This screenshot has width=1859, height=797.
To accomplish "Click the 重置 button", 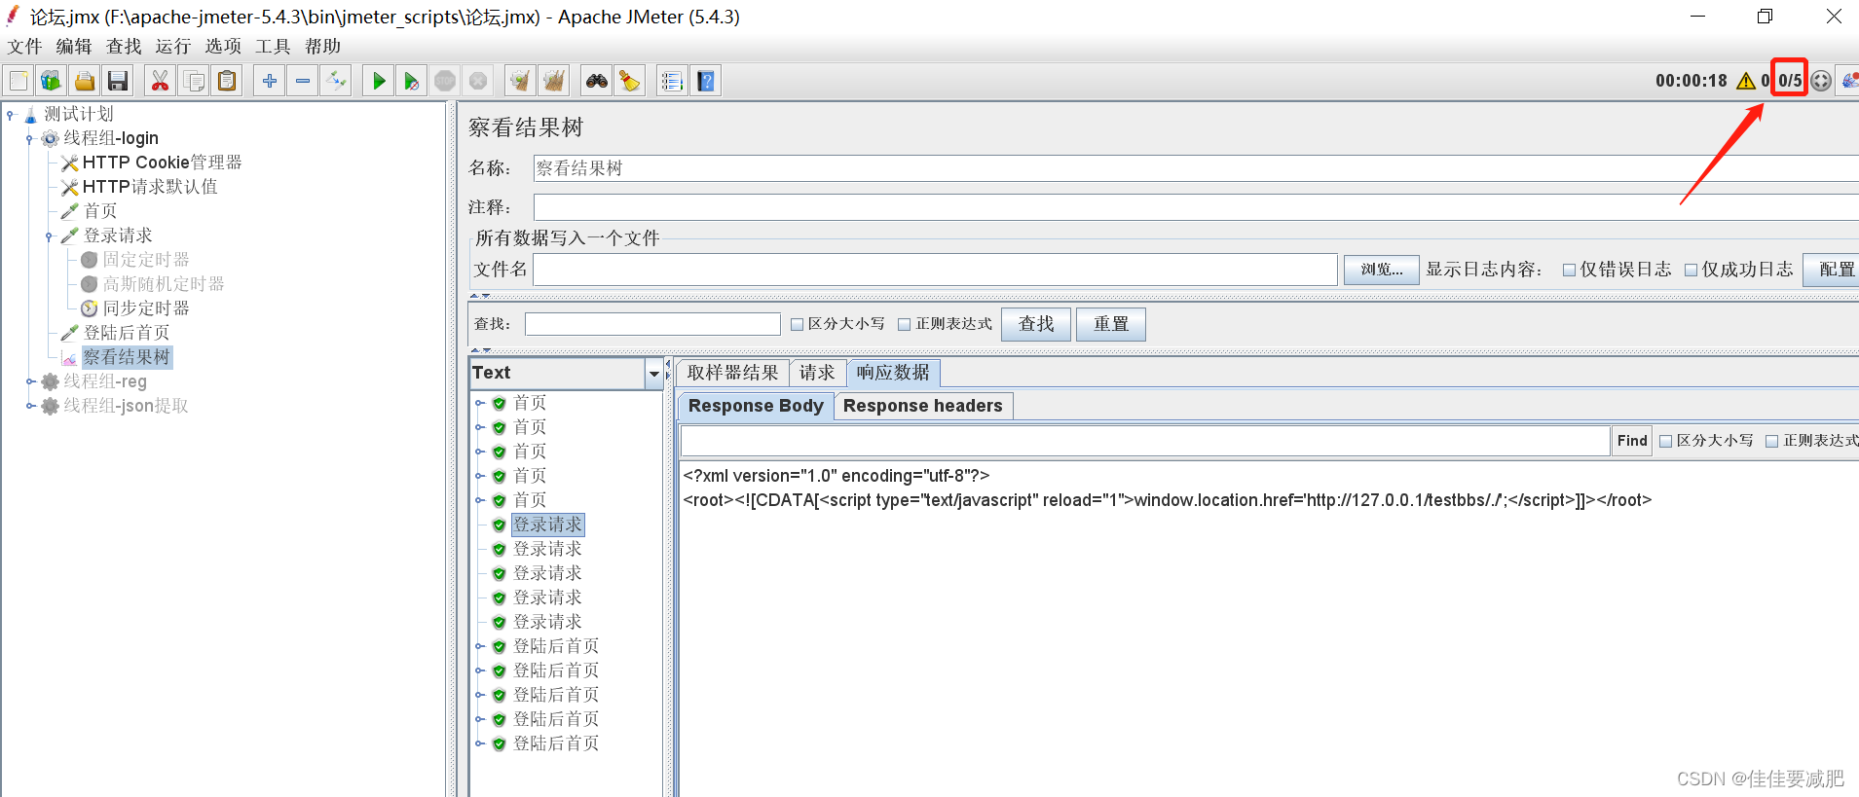I will (x=1111, y=324).
